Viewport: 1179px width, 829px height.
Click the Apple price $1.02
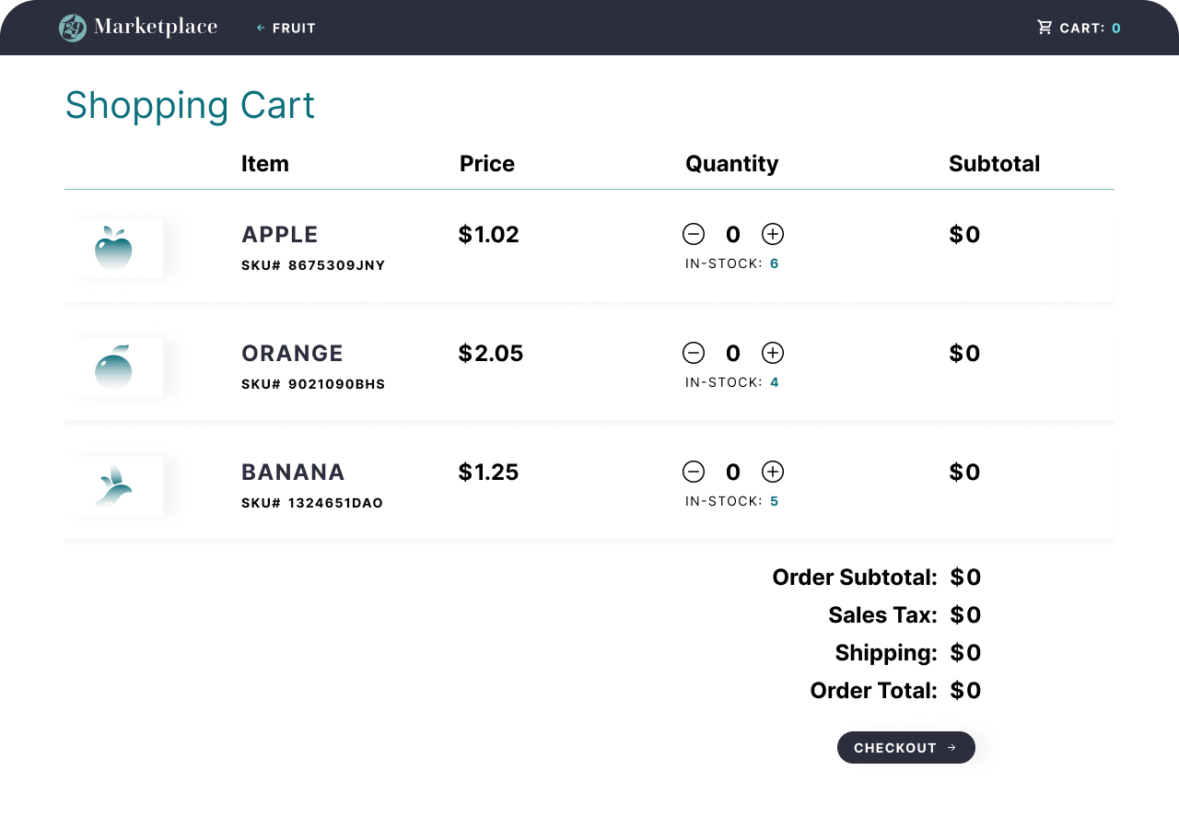tap(489, 235)
